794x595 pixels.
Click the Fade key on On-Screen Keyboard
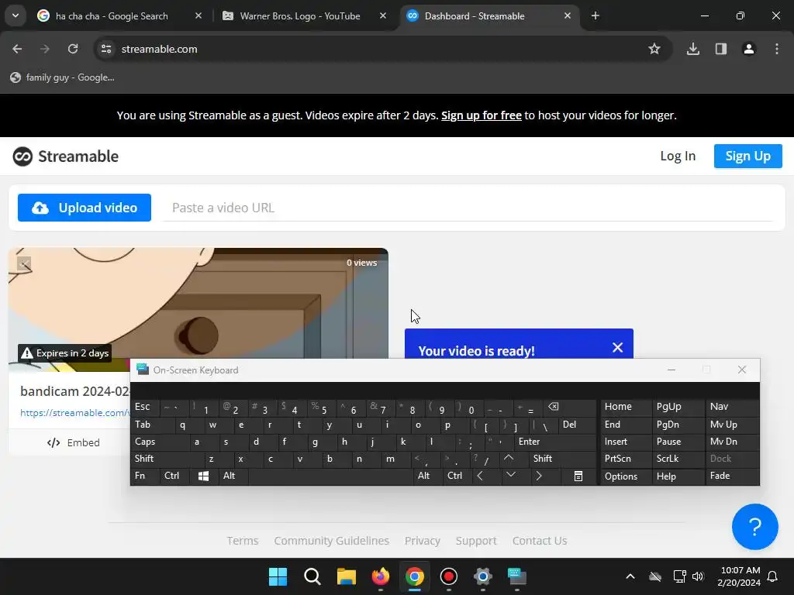[732, 476]
